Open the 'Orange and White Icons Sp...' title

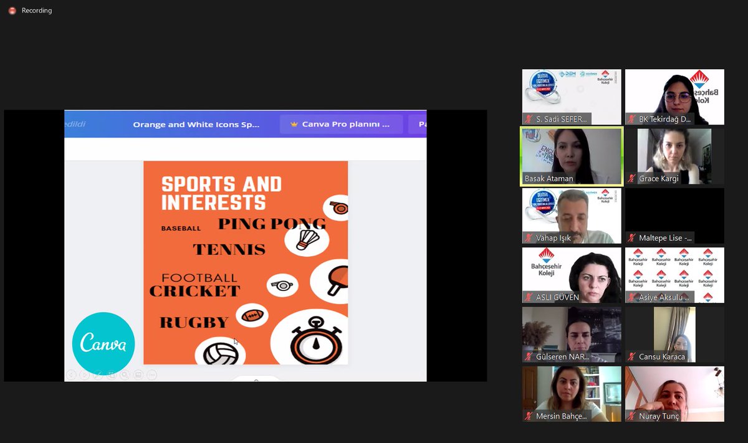pyautogui.click(x=196, y=125)
